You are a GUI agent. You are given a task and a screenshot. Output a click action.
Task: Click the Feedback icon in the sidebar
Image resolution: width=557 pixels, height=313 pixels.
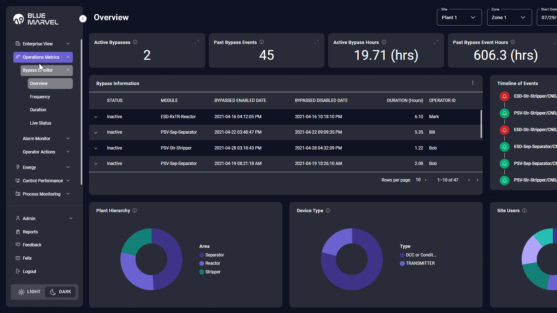(18, 245)
